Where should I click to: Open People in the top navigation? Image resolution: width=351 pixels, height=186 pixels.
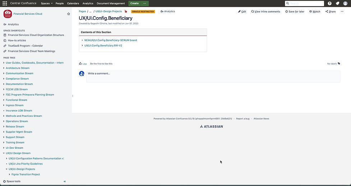[60, 3]
